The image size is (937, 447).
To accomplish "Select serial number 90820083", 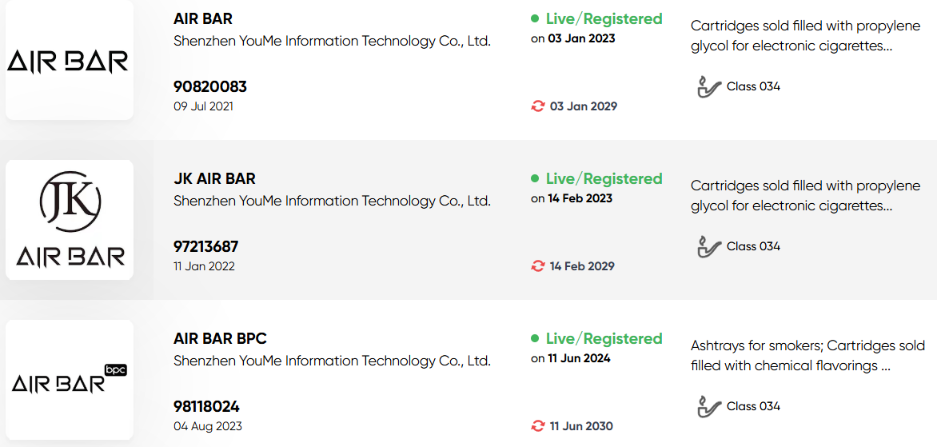I will pyautogui.click(x=210, y=87).
